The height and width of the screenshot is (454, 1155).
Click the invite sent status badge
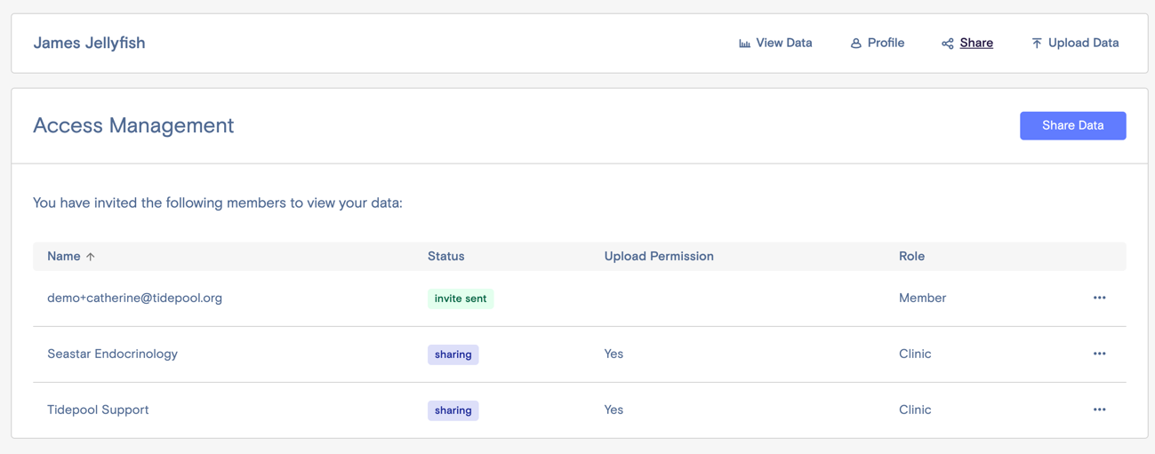coord(460,299)
